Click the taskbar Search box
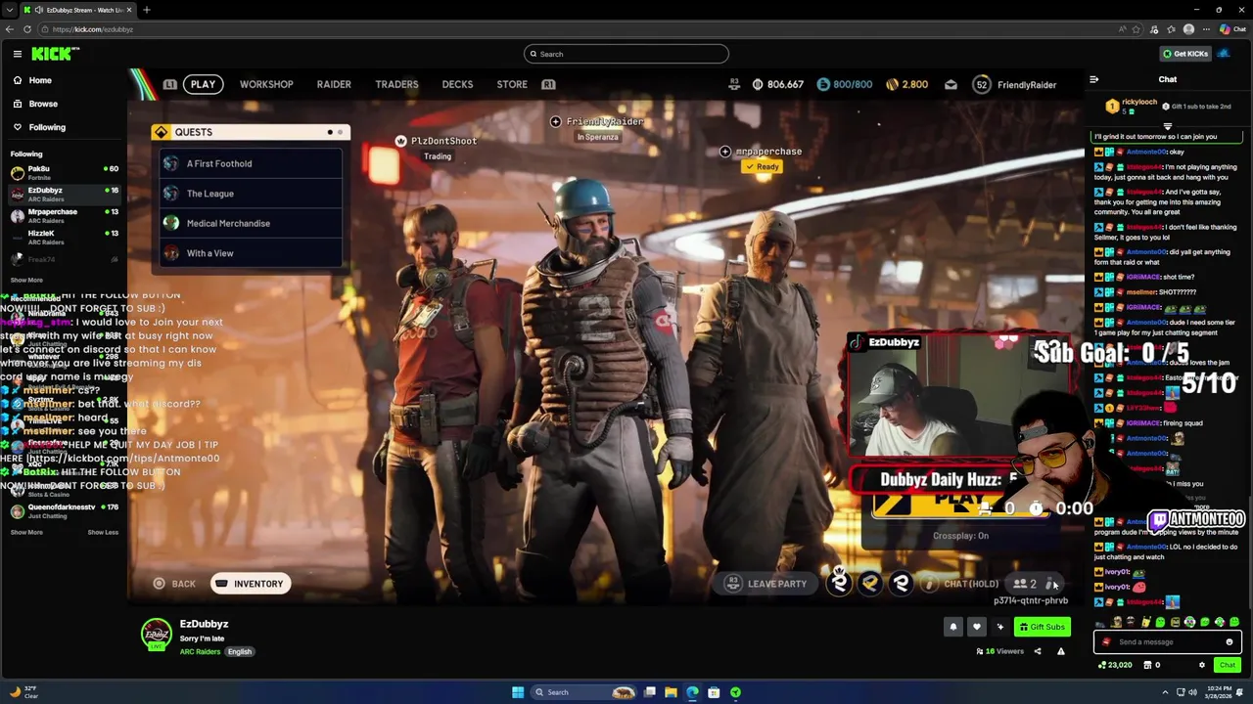 pos(584,692)
